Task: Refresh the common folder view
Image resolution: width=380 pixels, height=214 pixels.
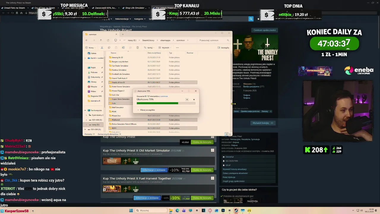Action: click(108, 40)
